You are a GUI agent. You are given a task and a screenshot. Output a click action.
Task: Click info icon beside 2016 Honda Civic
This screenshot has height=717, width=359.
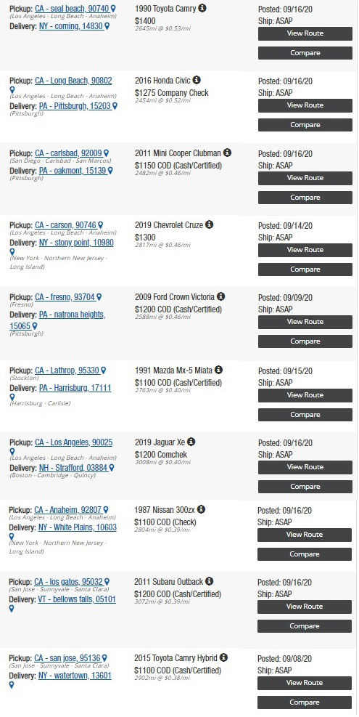[197, 80]
